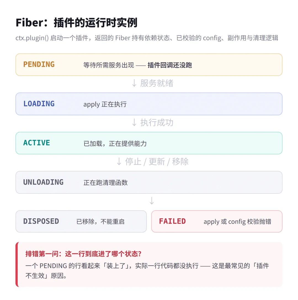Select the ACTIVE state label
The width and height of the screenshot is (298, 300).
[37, 143]
